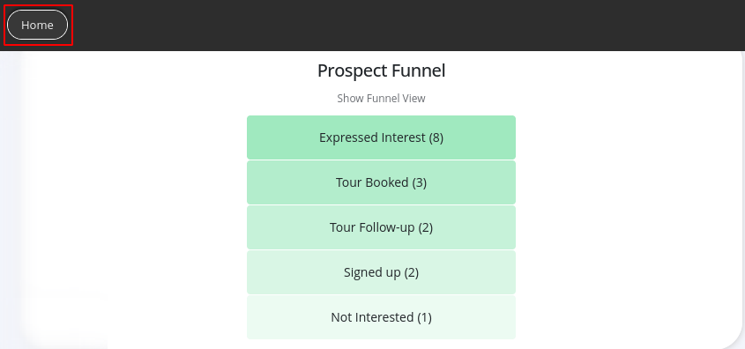
Task: Click the Home button in top bar
Action: [x=38, y=25]
